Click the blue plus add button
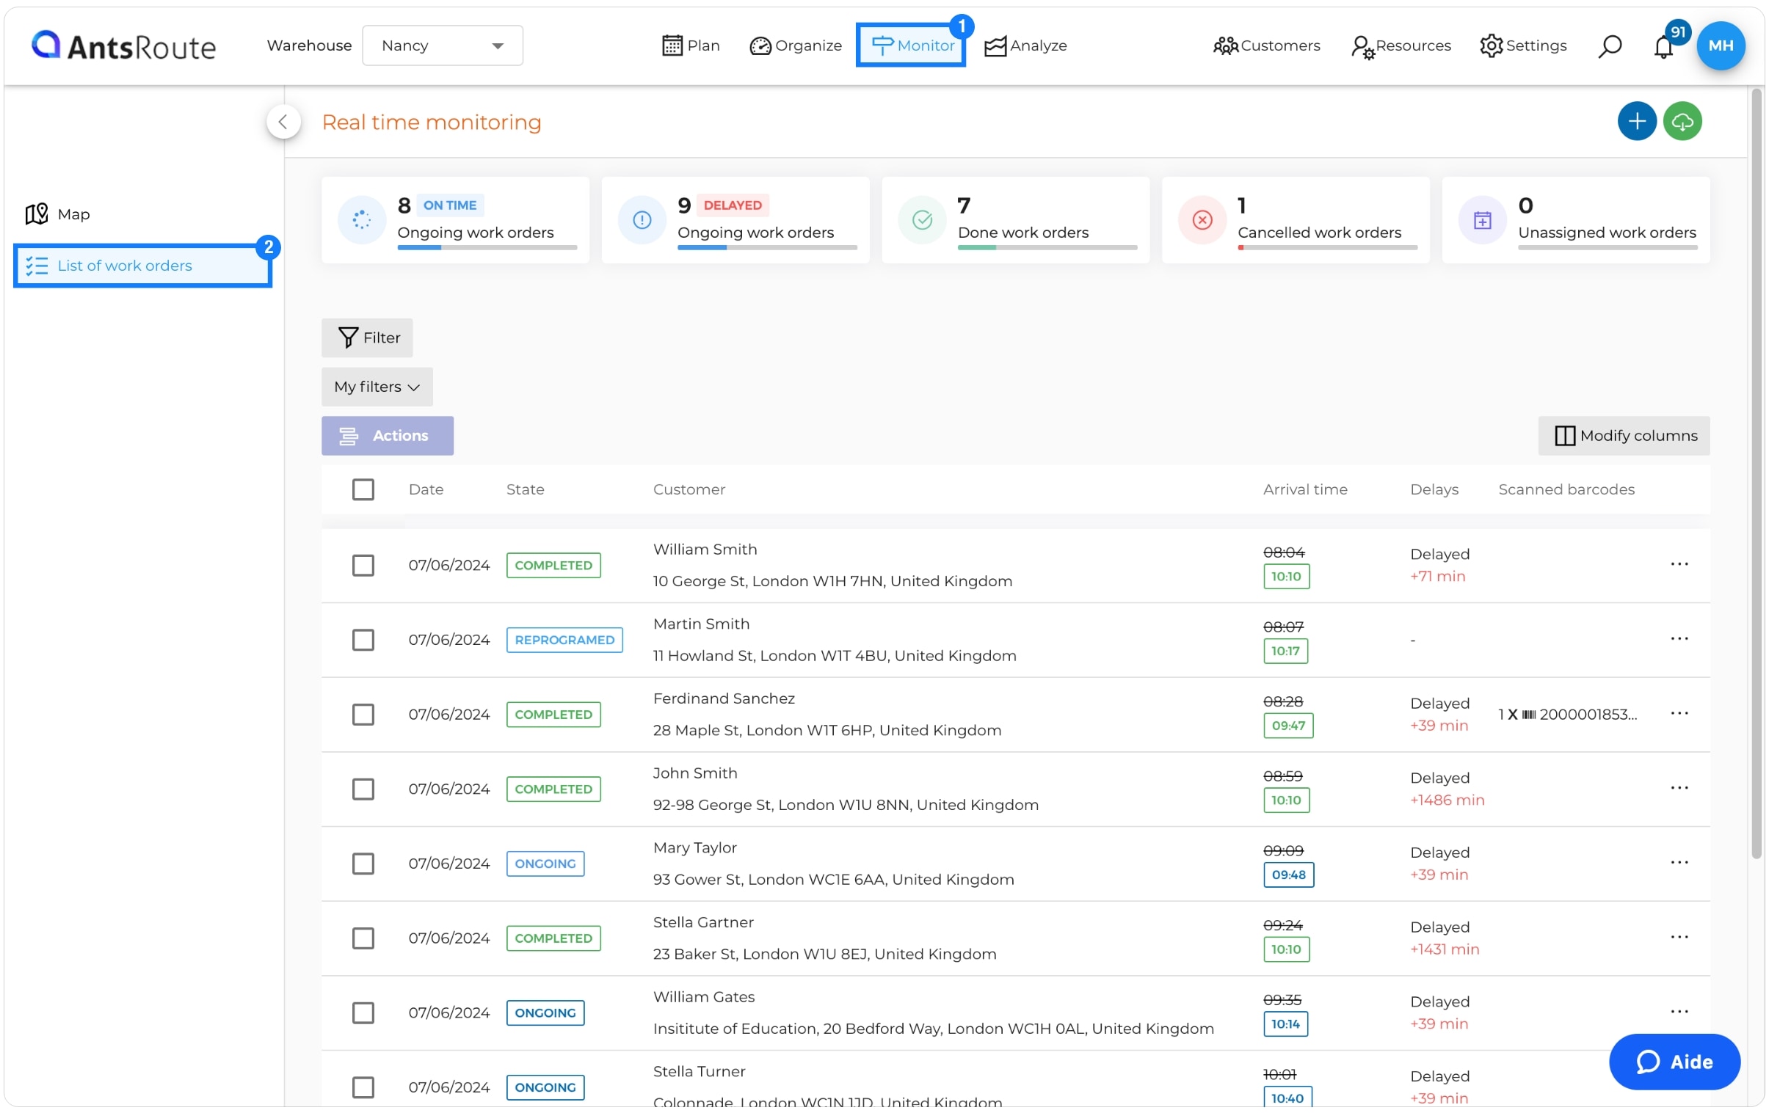The width and height of the screenshot is (1769, 1113). pos(1636,121)
